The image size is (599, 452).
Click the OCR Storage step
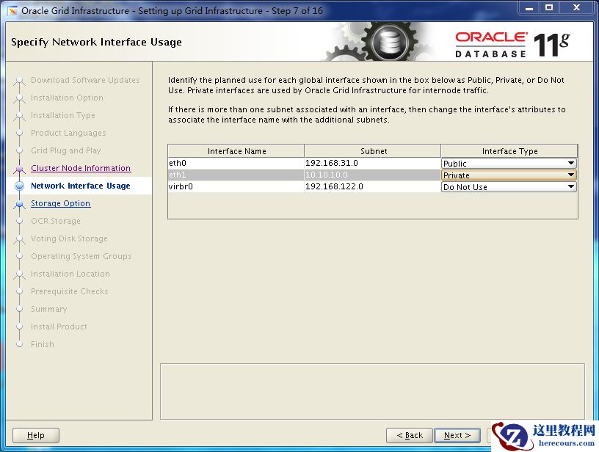pyautogui.click(x=56, y=221)
